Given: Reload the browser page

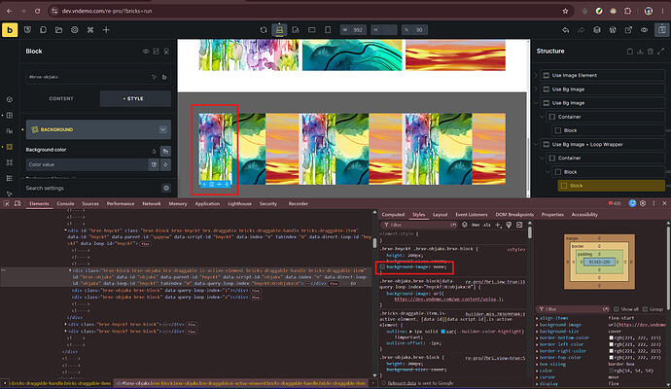Looking at the screenshot, I should click(x=37, y=11).
